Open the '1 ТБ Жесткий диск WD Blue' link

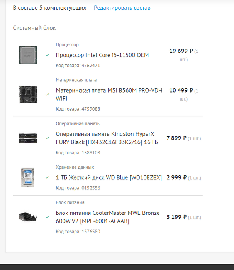[109, 178]
